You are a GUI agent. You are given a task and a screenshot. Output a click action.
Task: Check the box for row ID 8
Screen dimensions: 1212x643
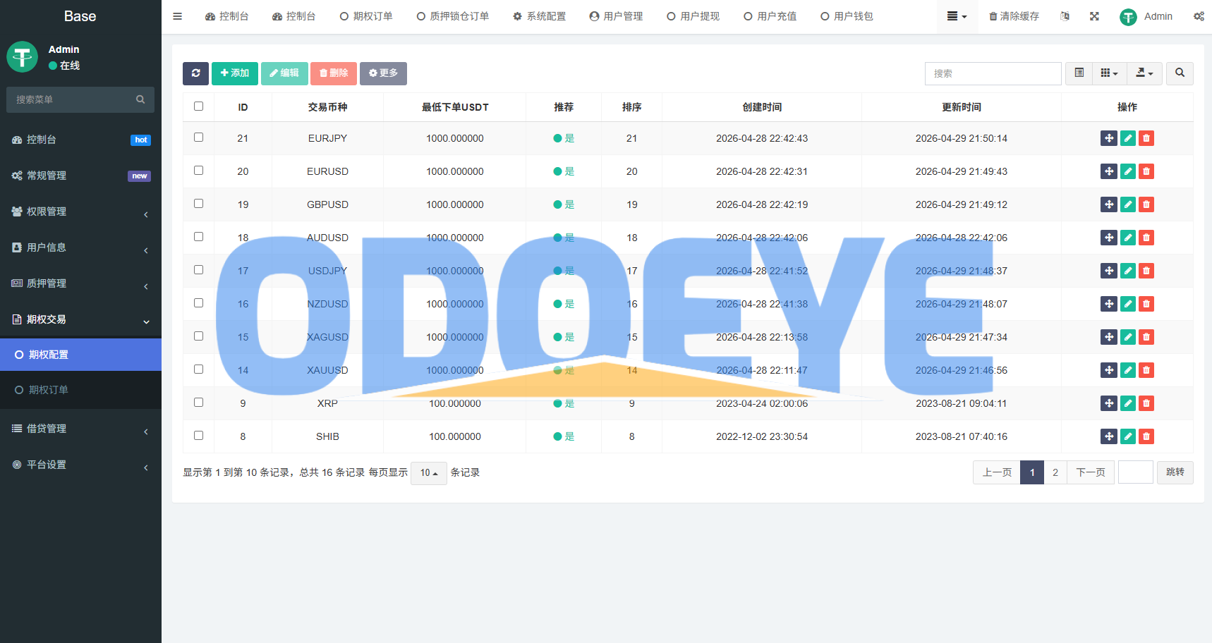click(198, 436)
